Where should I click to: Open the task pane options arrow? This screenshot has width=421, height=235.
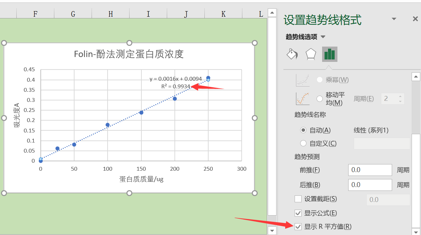tap(394, 19)
